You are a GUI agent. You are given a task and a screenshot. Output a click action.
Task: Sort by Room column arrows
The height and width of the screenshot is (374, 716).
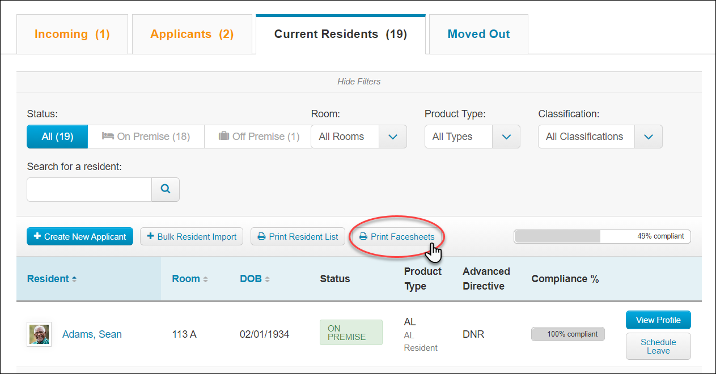click(x=205, y=279)
